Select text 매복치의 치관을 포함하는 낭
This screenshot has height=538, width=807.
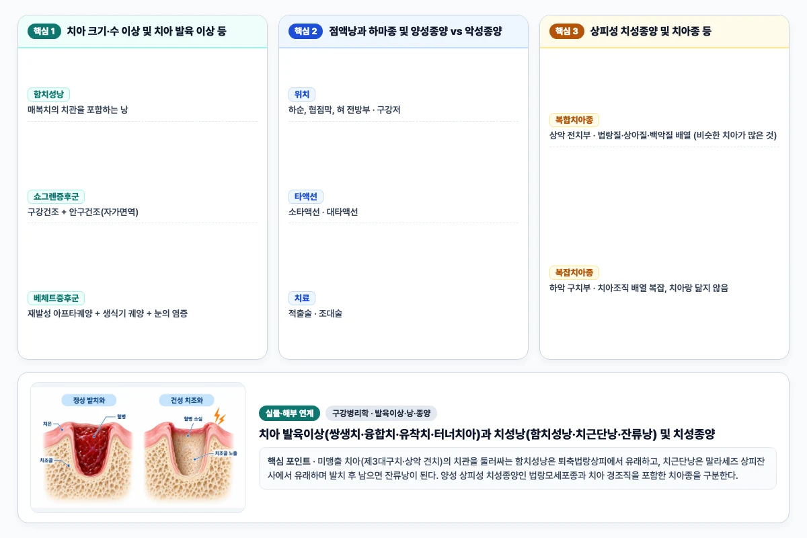coord(77,110)
